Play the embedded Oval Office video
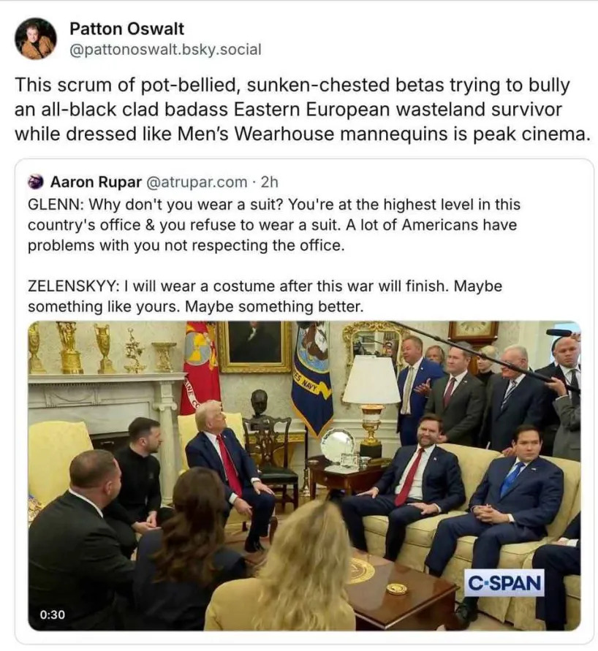Image resolution: width=598 pixels, height=651 pixels. click(304, 476)
